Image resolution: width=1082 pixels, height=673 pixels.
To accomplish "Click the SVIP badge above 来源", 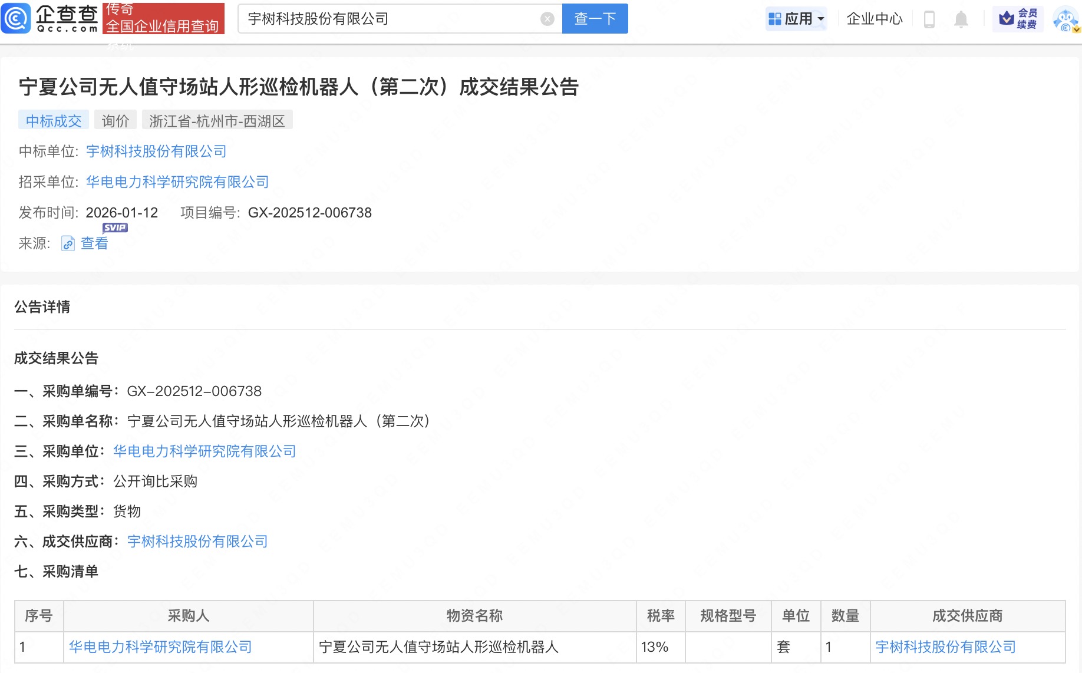I will [114, 227].
